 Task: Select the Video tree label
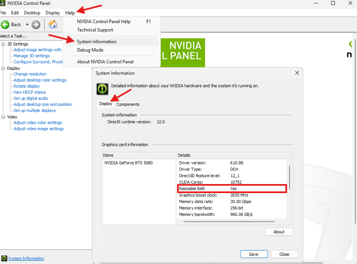pos(12,117)
